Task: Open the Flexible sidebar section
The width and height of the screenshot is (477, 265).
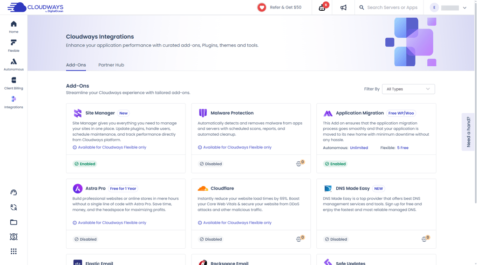Action: [14, 46]
